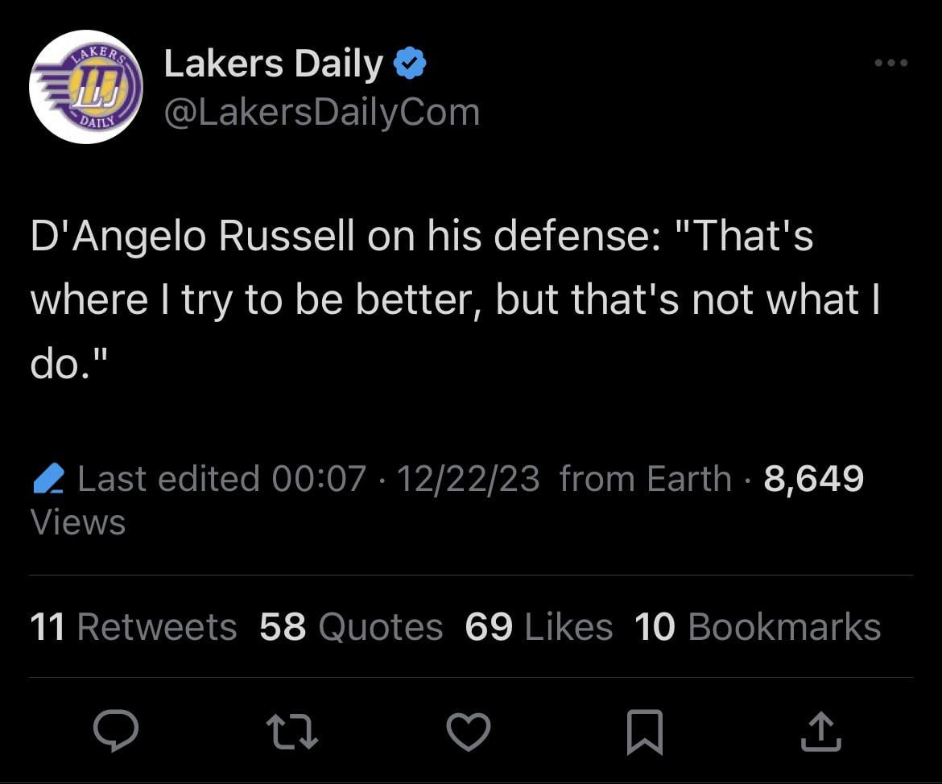Open the Lakers Daily display name
942x784 pixels.
(x=273, y=64)
